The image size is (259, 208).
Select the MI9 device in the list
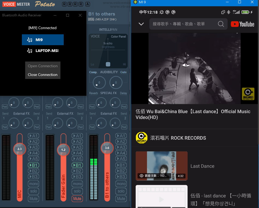coord(43,40)
